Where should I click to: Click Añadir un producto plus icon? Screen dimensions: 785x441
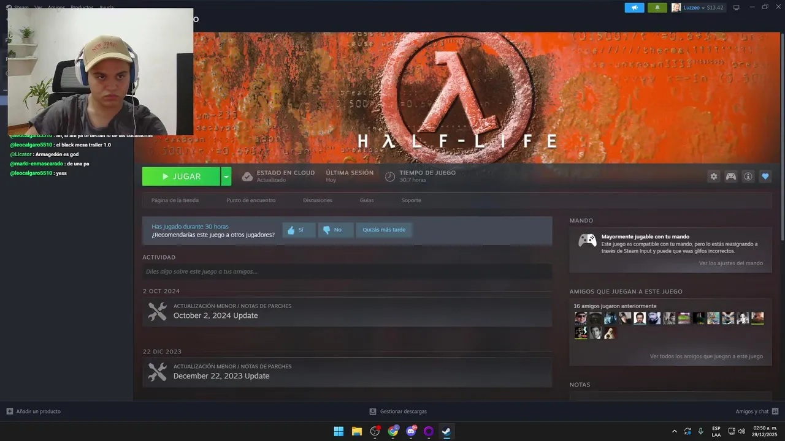(10, 411)
